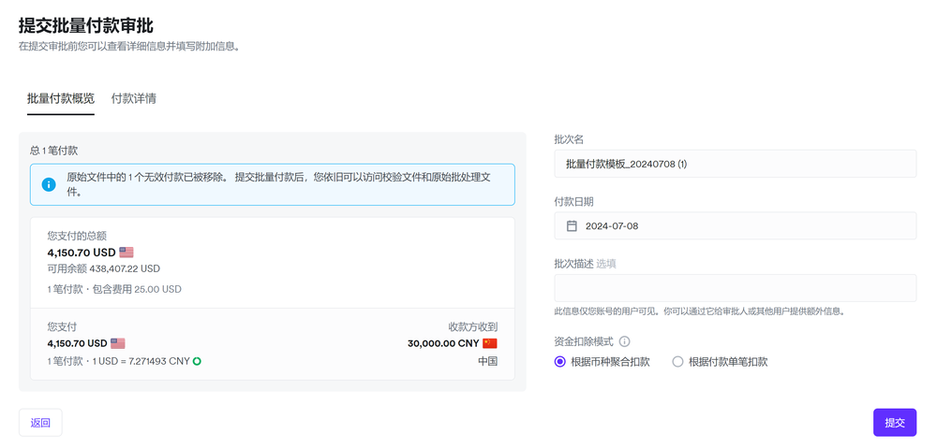Click the green circle icon after the exchange rate
Viewport: 937px width, 448px height.
[x=197, y=361]
